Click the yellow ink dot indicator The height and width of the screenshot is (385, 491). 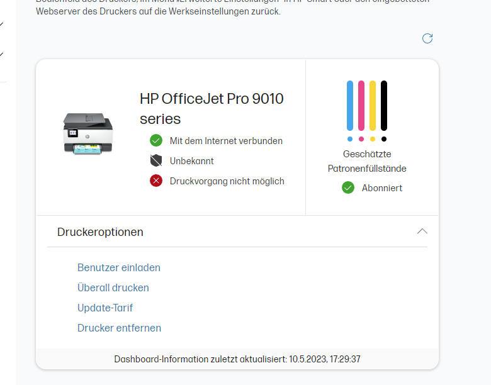click(x=372, y=139)
